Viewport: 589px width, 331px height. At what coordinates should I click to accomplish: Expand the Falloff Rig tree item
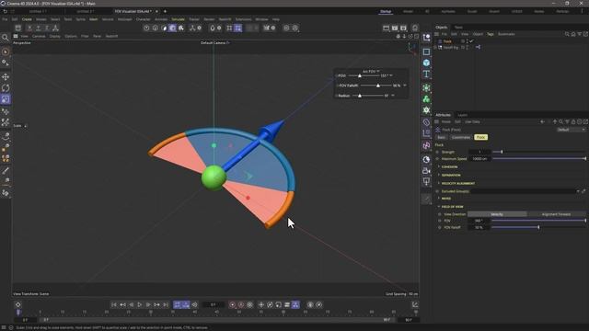tap(435, 47)
